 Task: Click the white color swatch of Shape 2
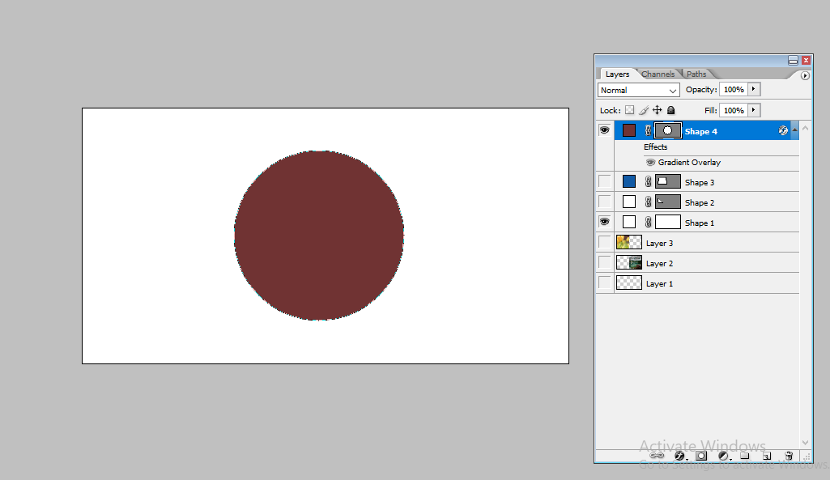tap(629, 202)
